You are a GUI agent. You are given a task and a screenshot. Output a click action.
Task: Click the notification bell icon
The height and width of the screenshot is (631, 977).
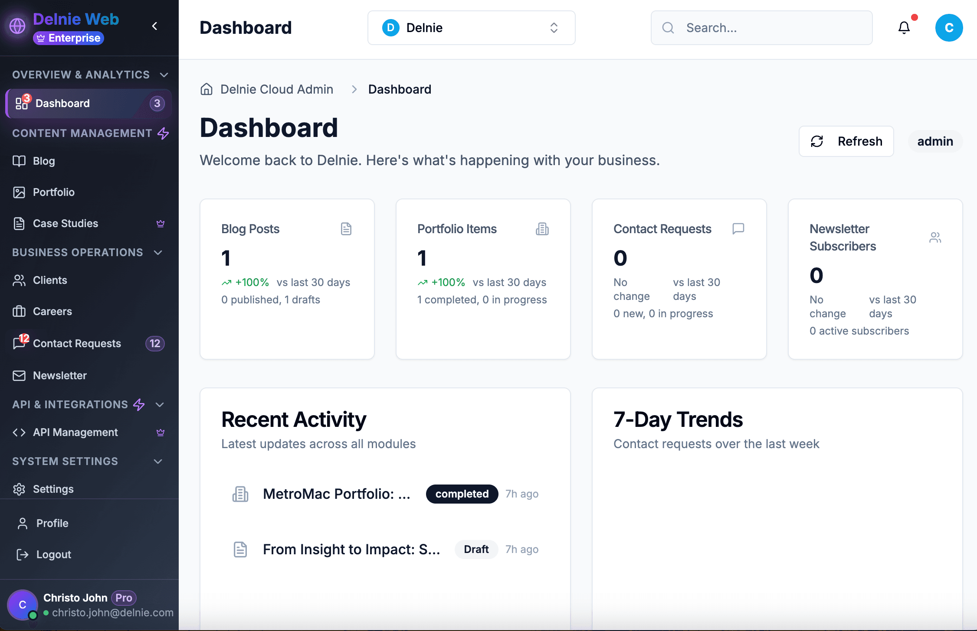click(904, 27)
